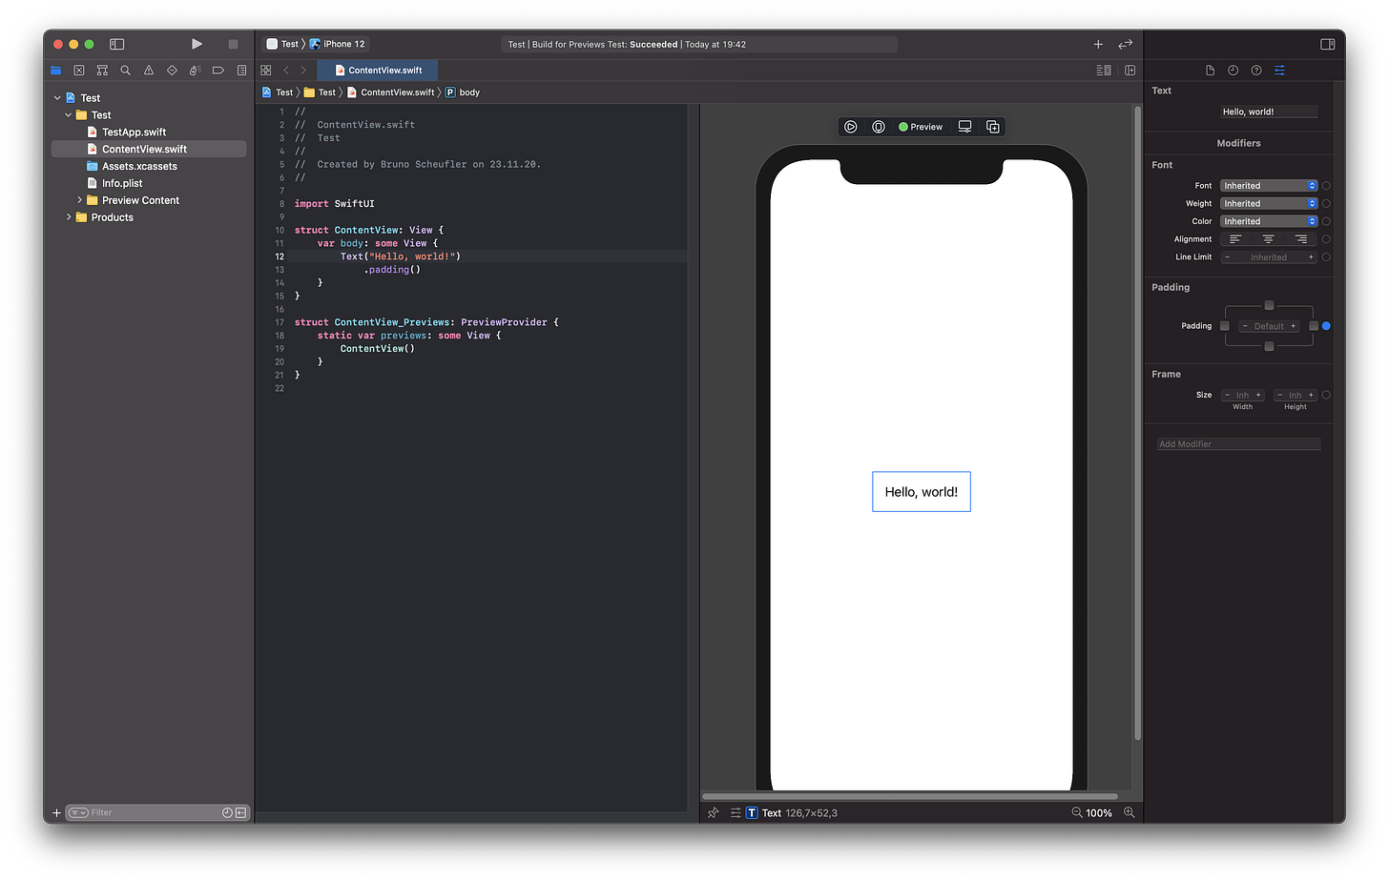The height and width of the screenshot is (881, 1389).
Task: Click ContentView.swift in the jump bar
Action: click(391, 92)
